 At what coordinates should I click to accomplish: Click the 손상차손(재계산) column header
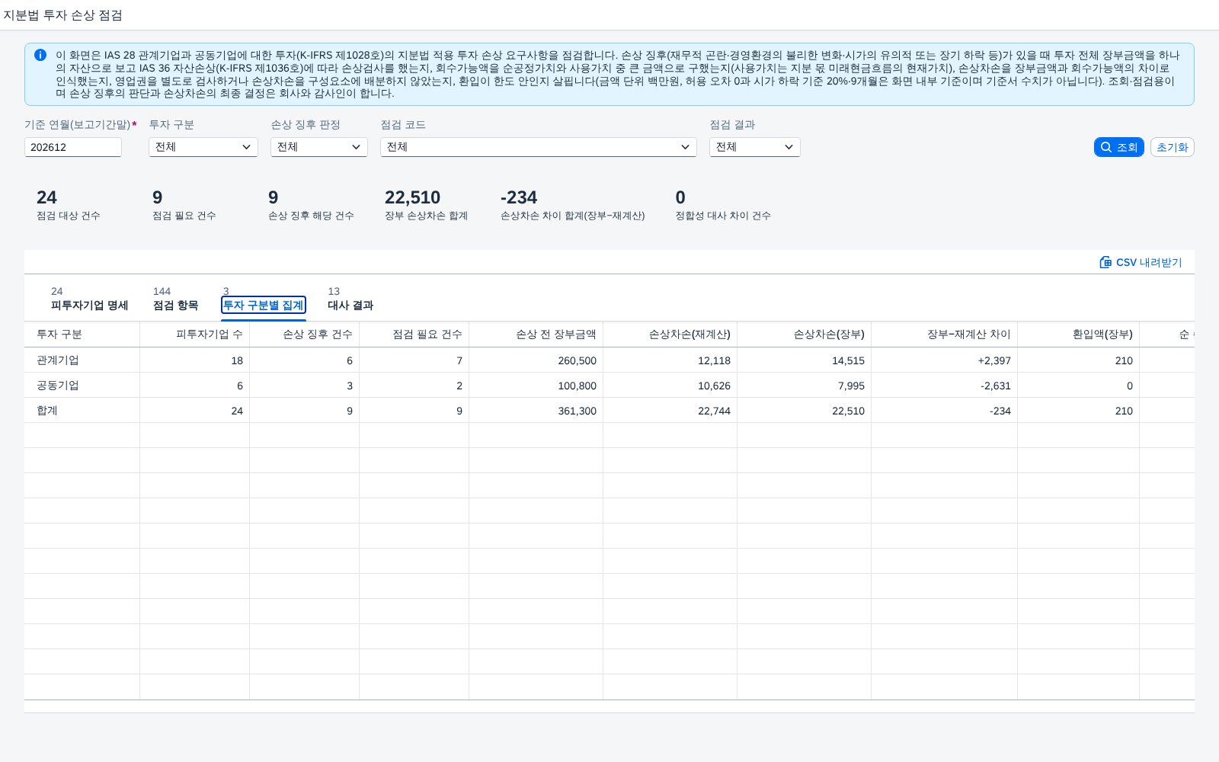[670, 335]
